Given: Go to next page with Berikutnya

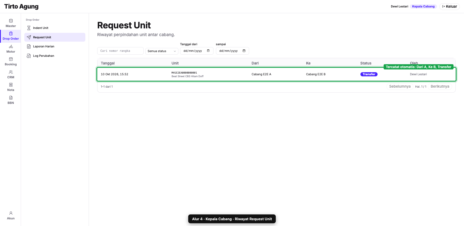Looking at the screenshot, I should pos(440,87).
